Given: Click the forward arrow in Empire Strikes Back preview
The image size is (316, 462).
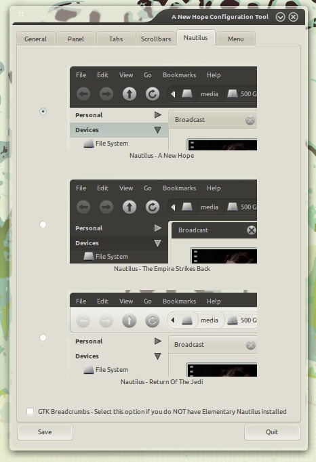Looking at the screenshot, I should tap(106, 207).
